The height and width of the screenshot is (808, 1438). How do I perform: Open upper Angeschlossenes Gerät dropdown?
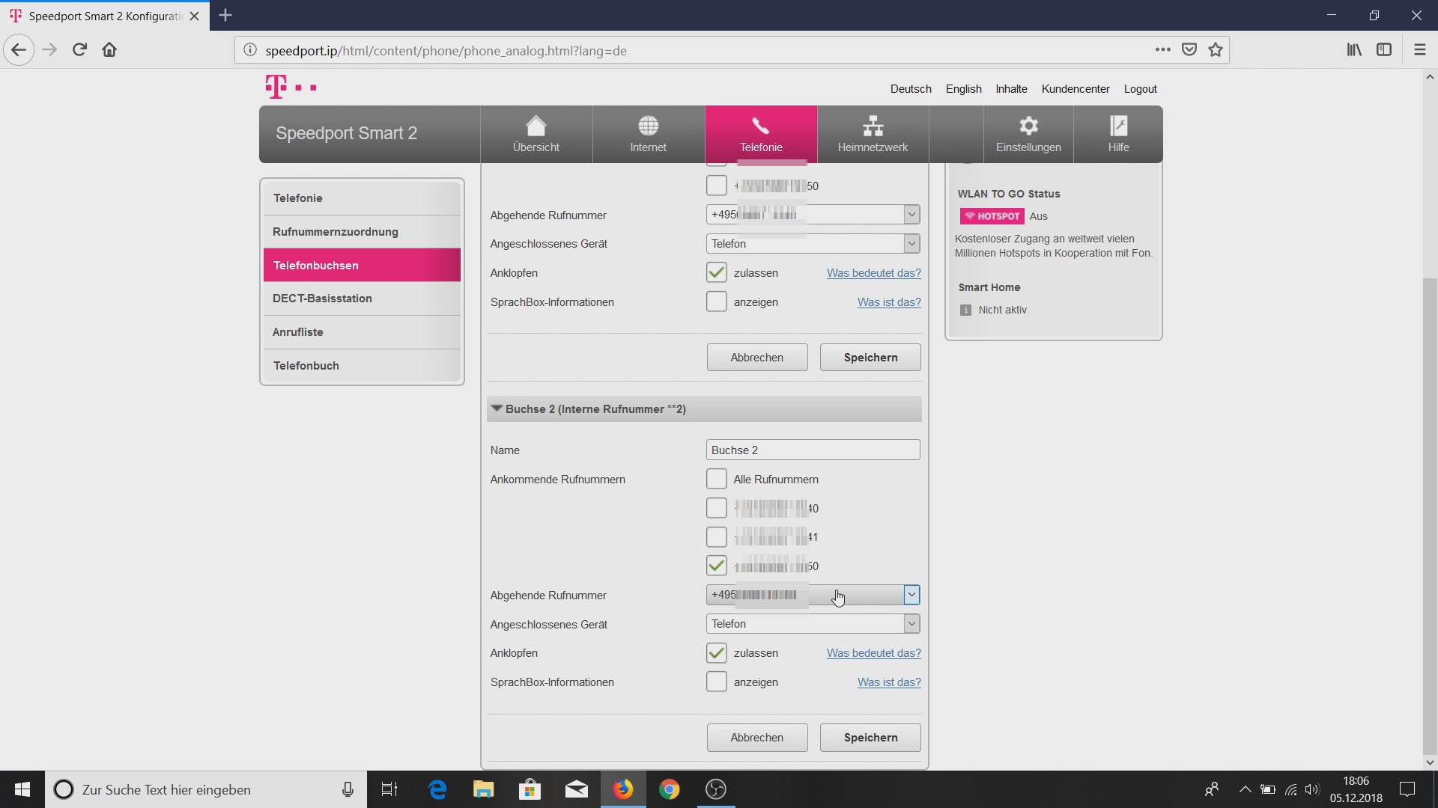point(813,244)
